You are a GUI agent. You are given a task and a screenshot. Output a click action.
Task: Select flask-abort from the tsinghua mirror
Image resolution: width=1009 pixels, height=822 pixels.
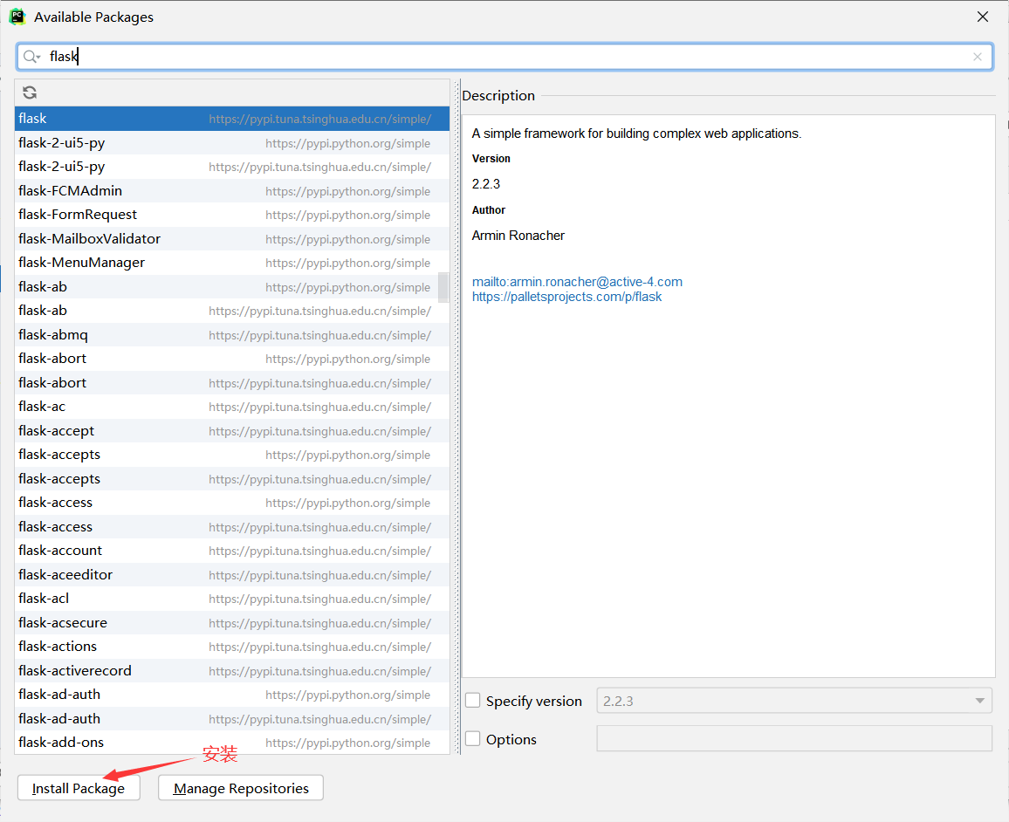231,383
